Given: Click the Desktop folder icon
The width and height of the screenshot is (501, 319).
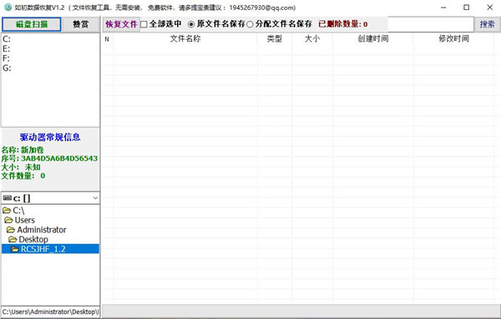Looking at the screenshot, I should [x=13, y=239].
